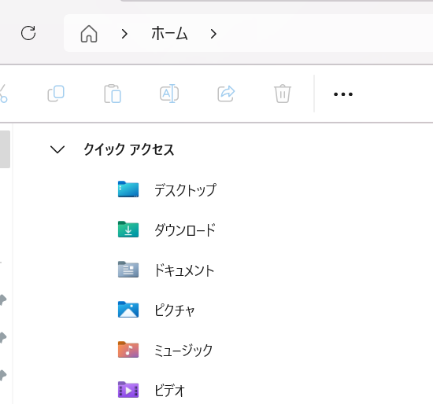Click the ビデオ folder icon
The height and width of the screenshot is (404, 433).
[128, 390]
